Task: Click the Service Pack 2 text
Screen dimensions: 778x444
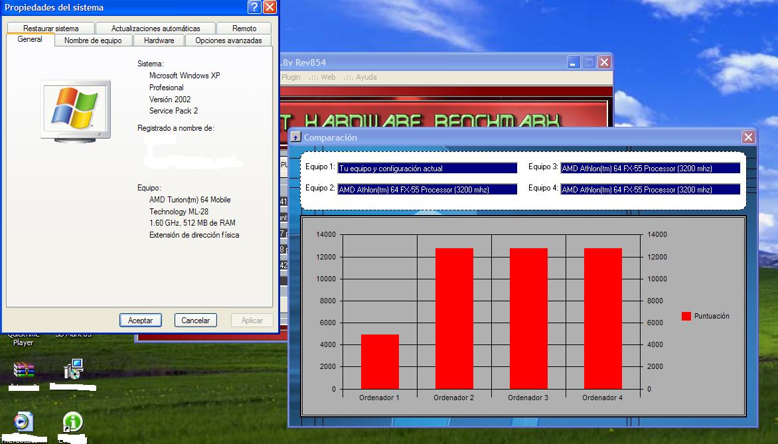Action: [174, 111]
